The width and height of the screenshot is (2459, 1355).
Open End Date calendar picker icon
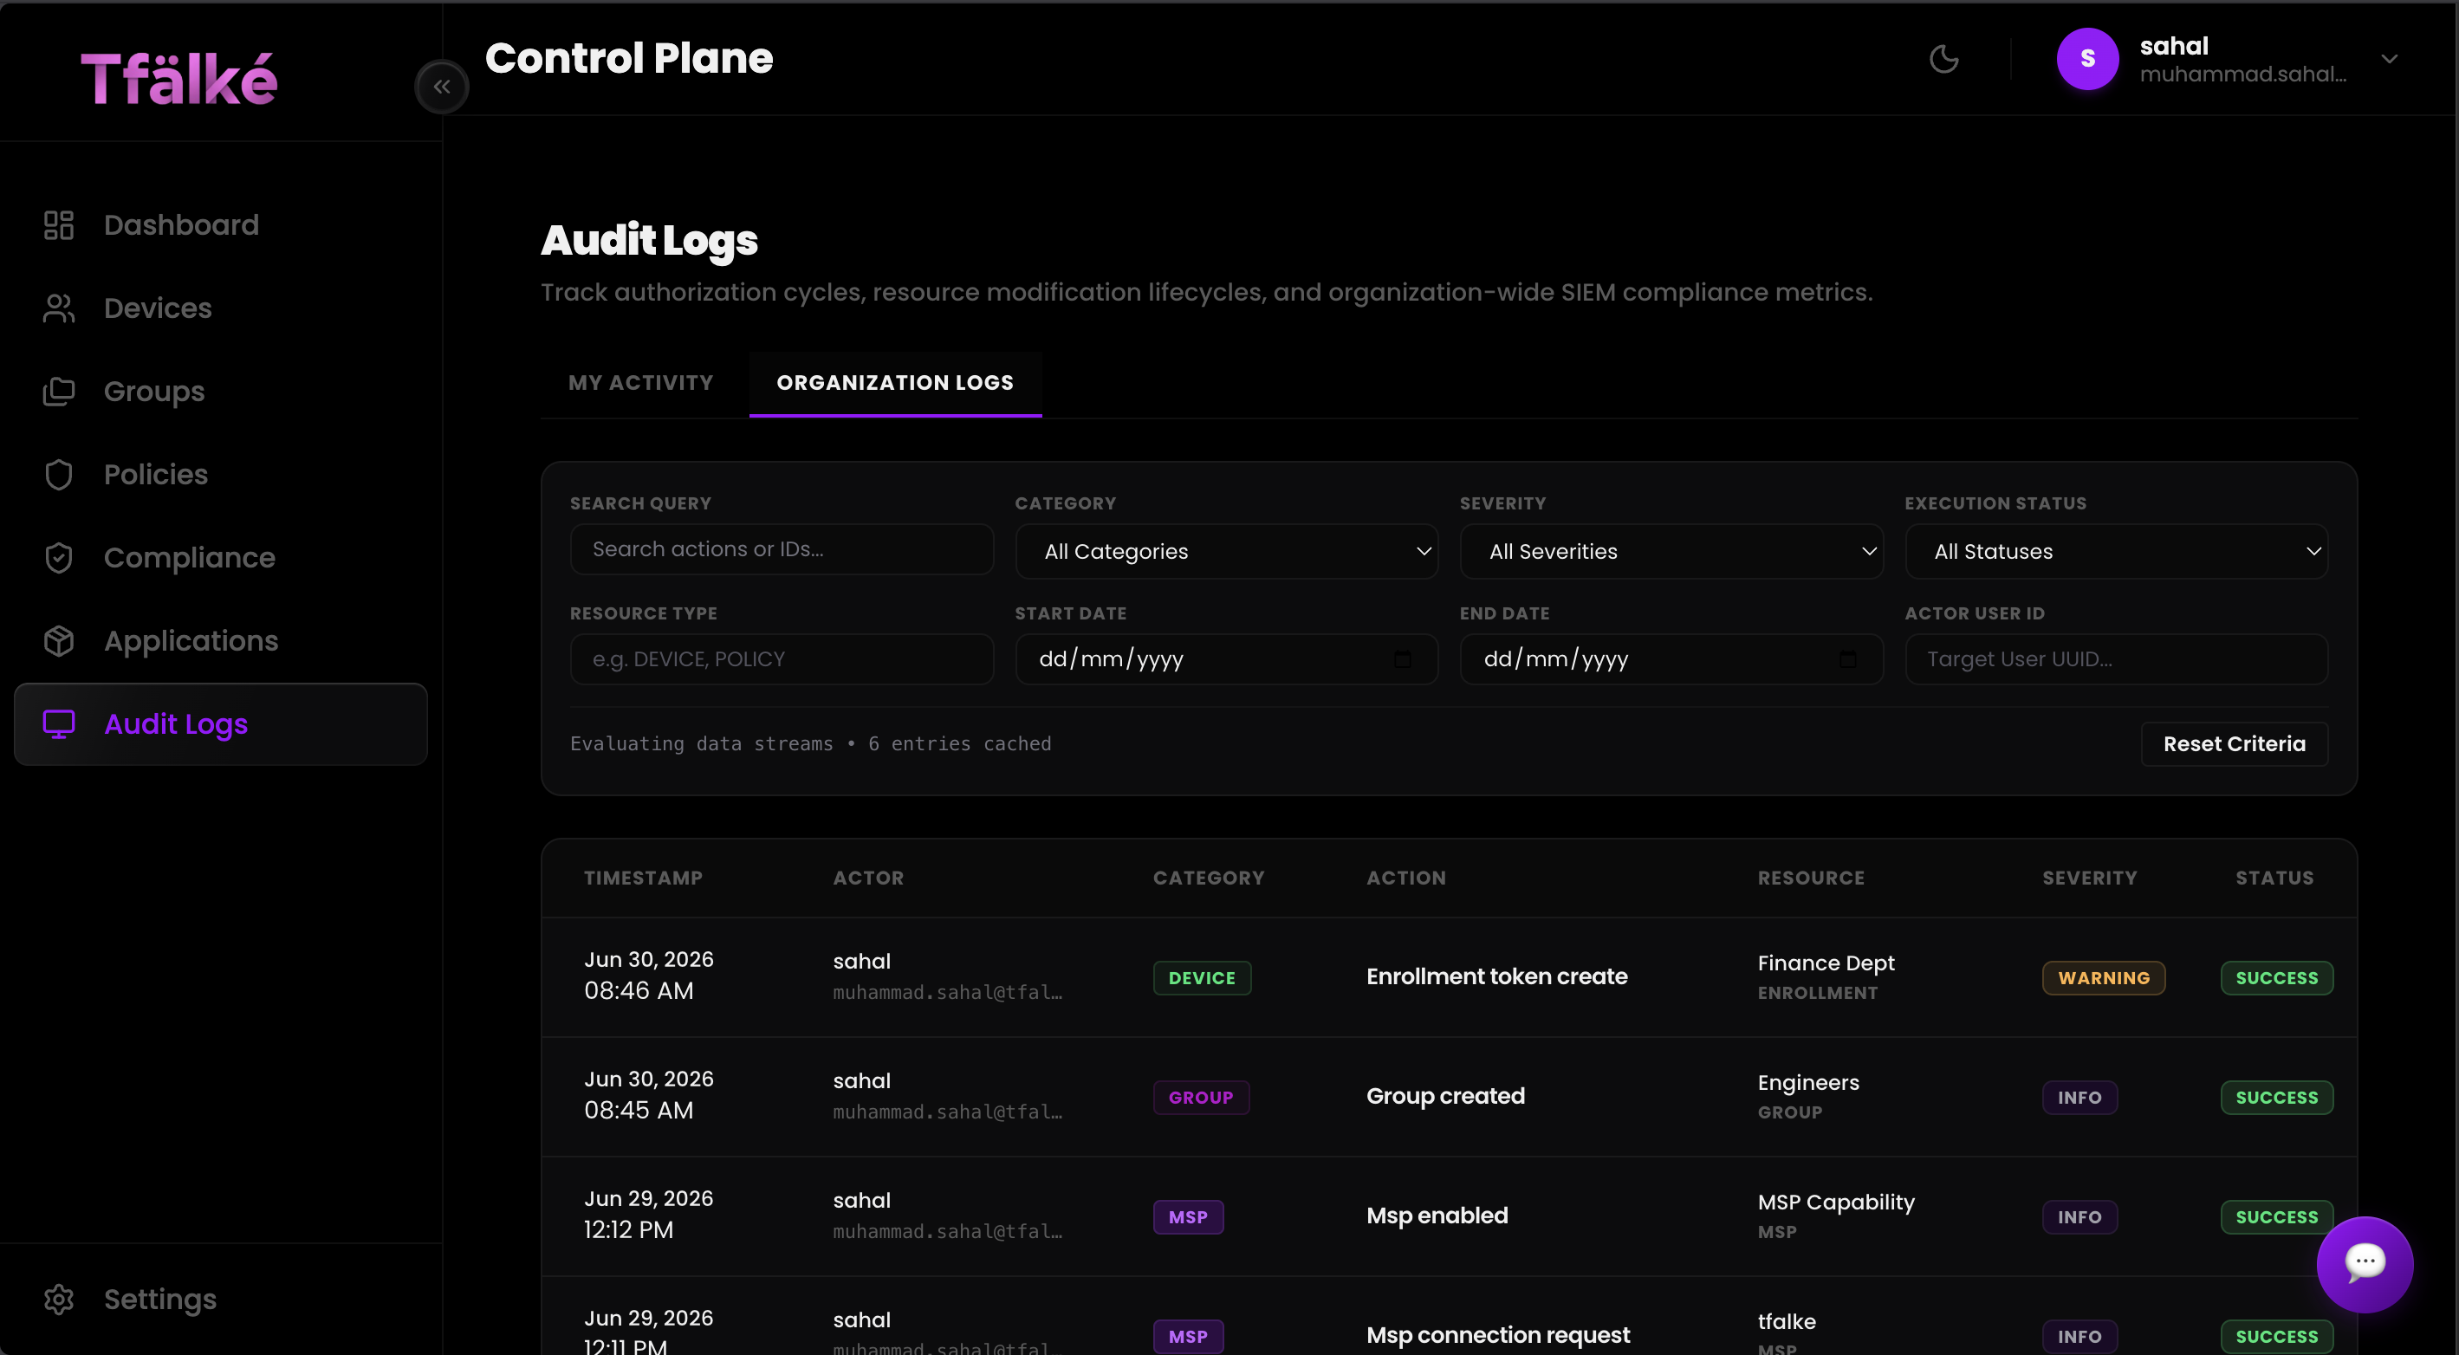tap(1847, 659)
